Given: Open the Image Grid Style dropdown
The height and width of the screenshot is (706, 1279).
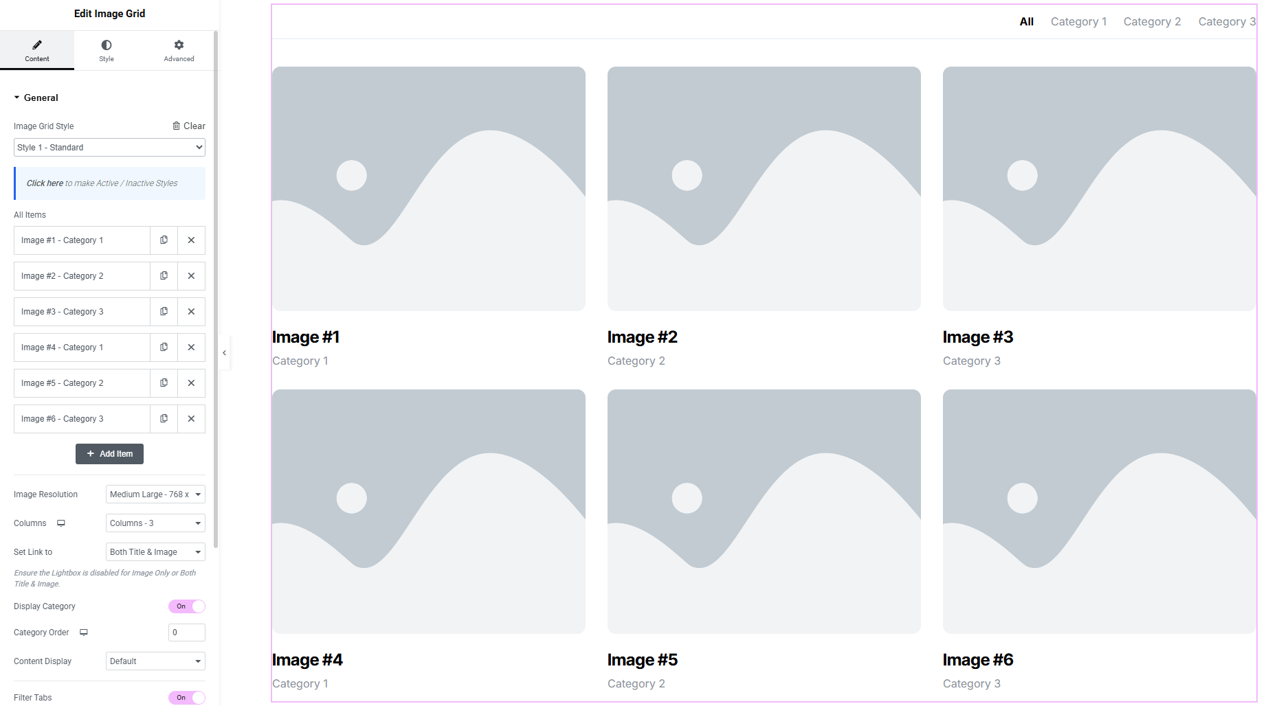Looking at the screenshot, I should click(x=109, y=148).
